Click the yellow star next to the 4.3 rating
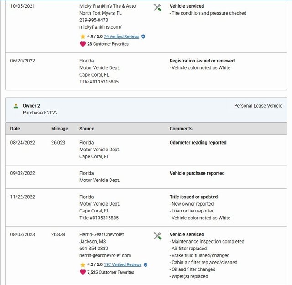Viewport: 292px width, 285px height. click(83, 264)
